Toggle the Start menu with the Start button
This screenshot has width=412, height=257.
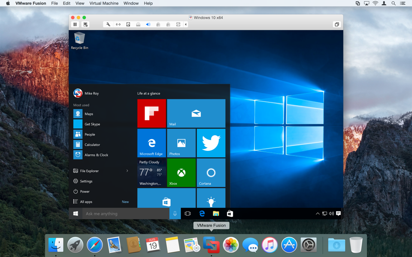pos(75,213)
